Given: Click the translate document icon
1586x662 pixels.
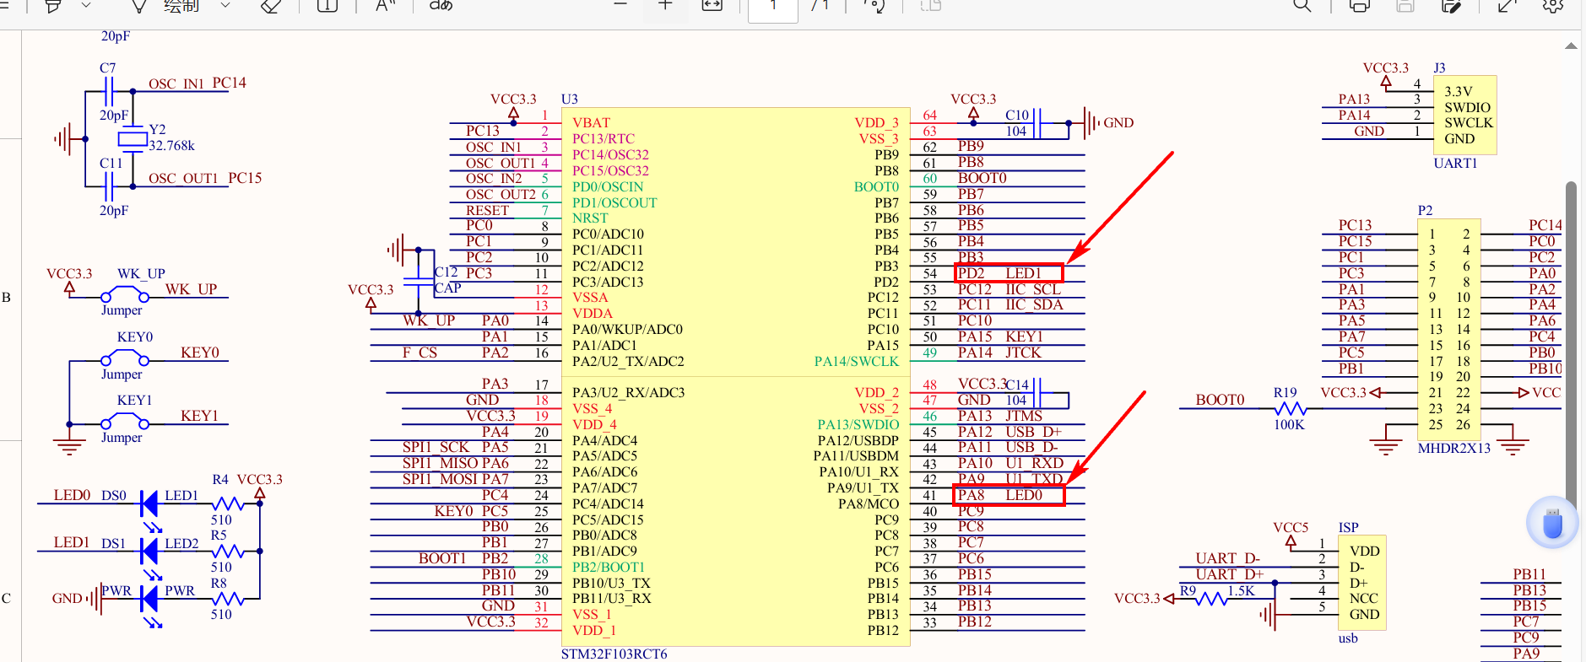Looking at the screenshot, I should pyautogui.click(x=441, y=5).
